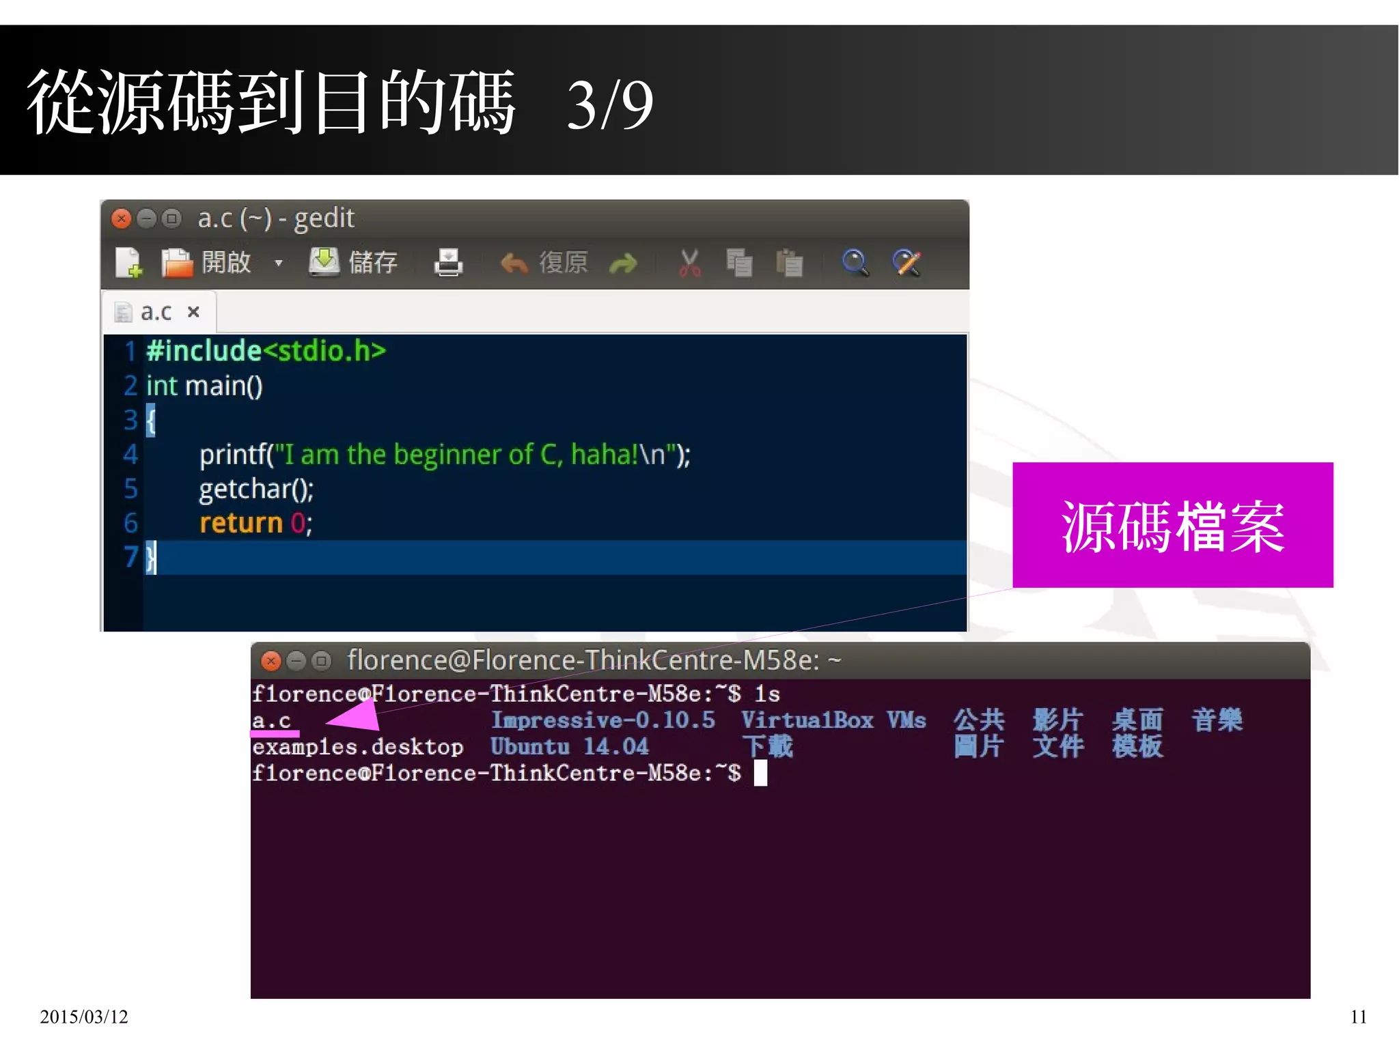Click the printf statement on line 4

(445, 455)
